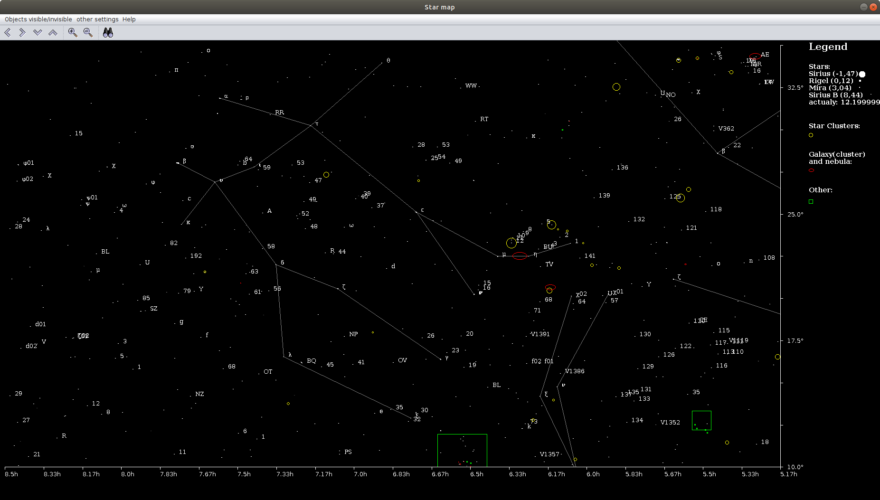Viewport: 880px width, 500px height.
Task: Click the 7.0h right ascension axis label
Action: [x=360, y=474]
